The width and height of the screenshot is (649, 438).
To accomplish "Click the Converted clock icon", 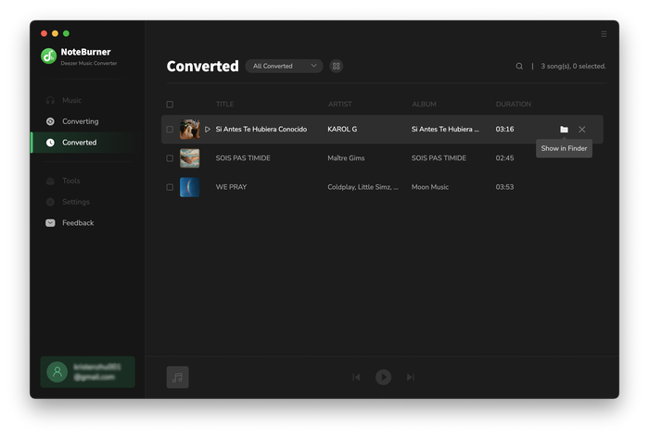I will coord(50,143).
